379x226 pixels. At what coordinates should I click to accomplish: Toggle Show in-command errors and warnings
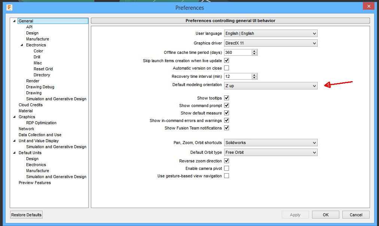tap(226, 120)
